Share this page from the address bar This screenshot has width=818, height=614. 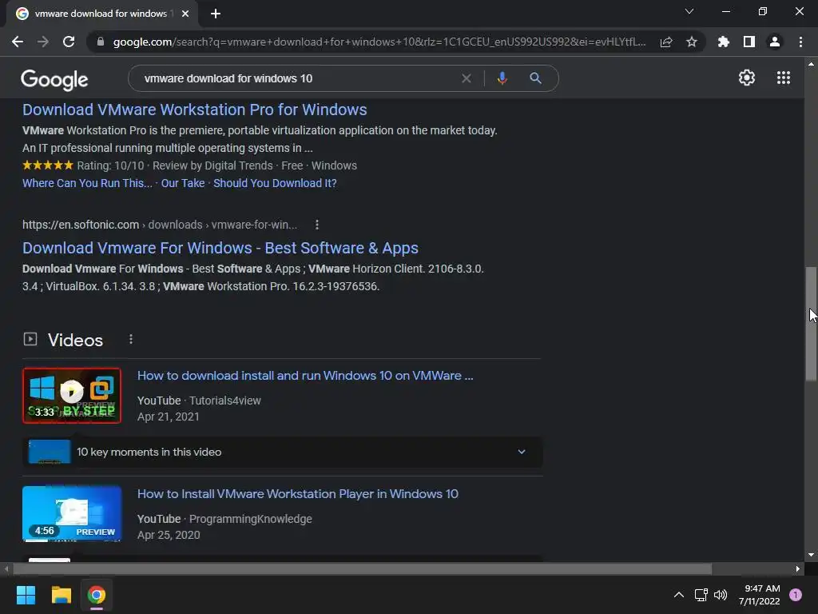pos(666,42)
